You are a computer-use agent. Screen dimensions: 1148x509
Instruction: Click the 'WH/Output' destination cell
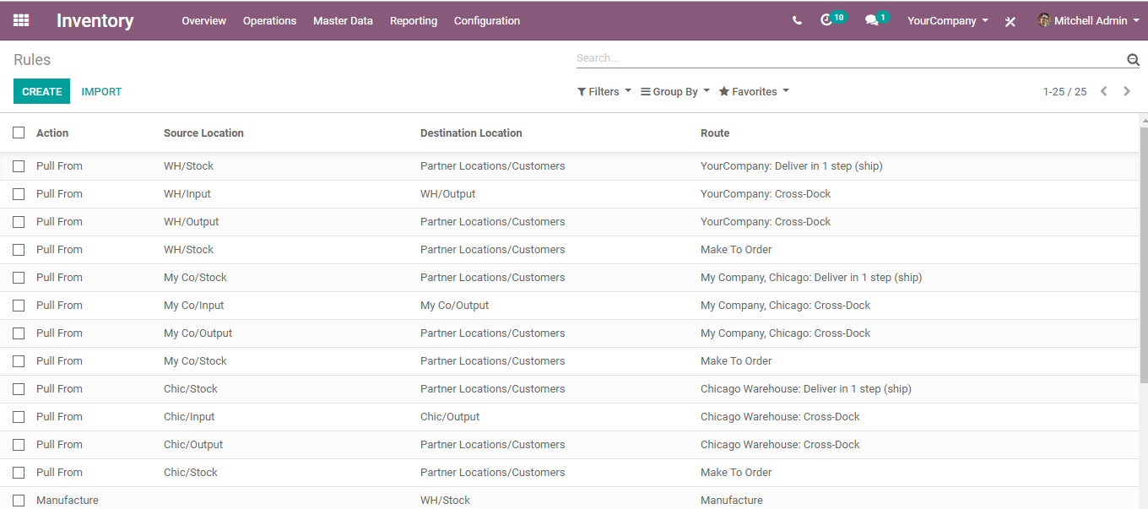click(x=448, y=194)
